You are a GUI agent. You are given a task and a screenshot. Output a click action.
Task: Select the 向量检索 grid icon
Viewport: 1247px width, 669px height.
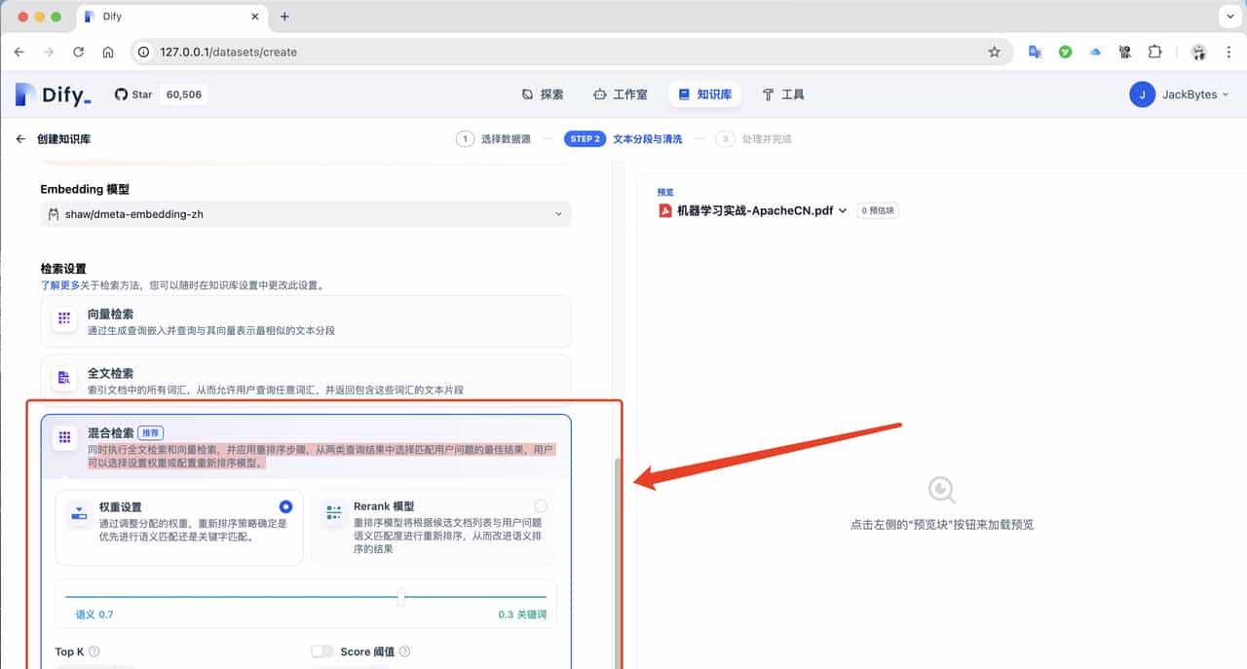pyautogui.click(x=62, y=317)
